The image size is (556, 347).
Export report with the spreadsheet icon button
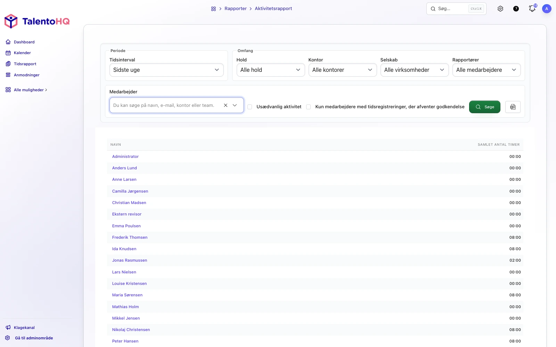tap(513, 107)
